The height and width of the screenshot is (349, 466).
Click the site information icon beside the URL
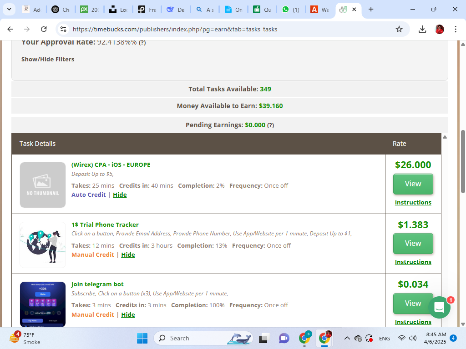click(63, 29)
